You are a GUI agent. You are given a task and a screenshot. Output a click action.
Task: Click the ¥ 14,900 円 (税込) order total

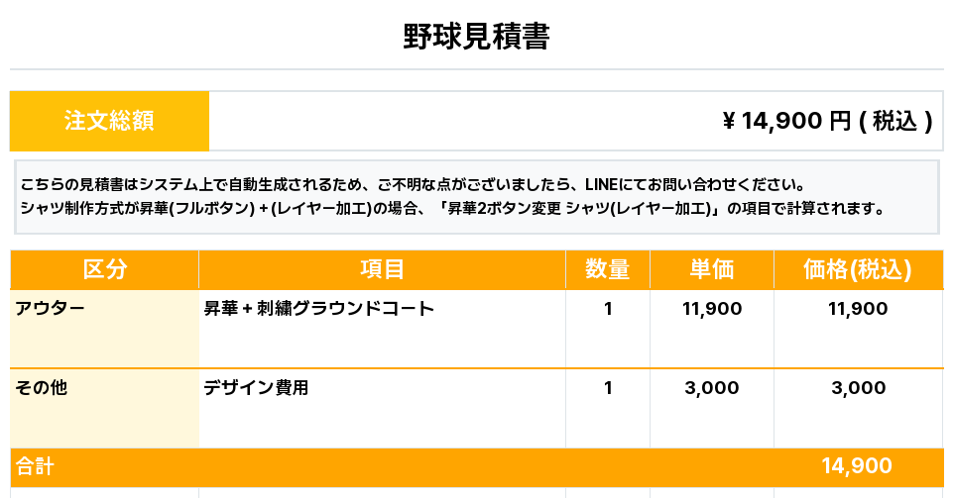click(x=827, y=121)
